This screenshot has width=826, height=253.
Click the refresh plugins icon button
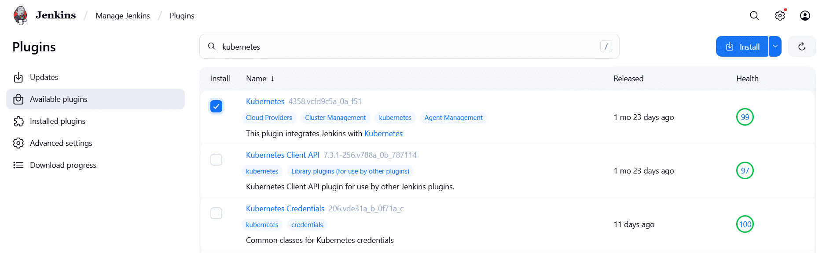[802, 47]
